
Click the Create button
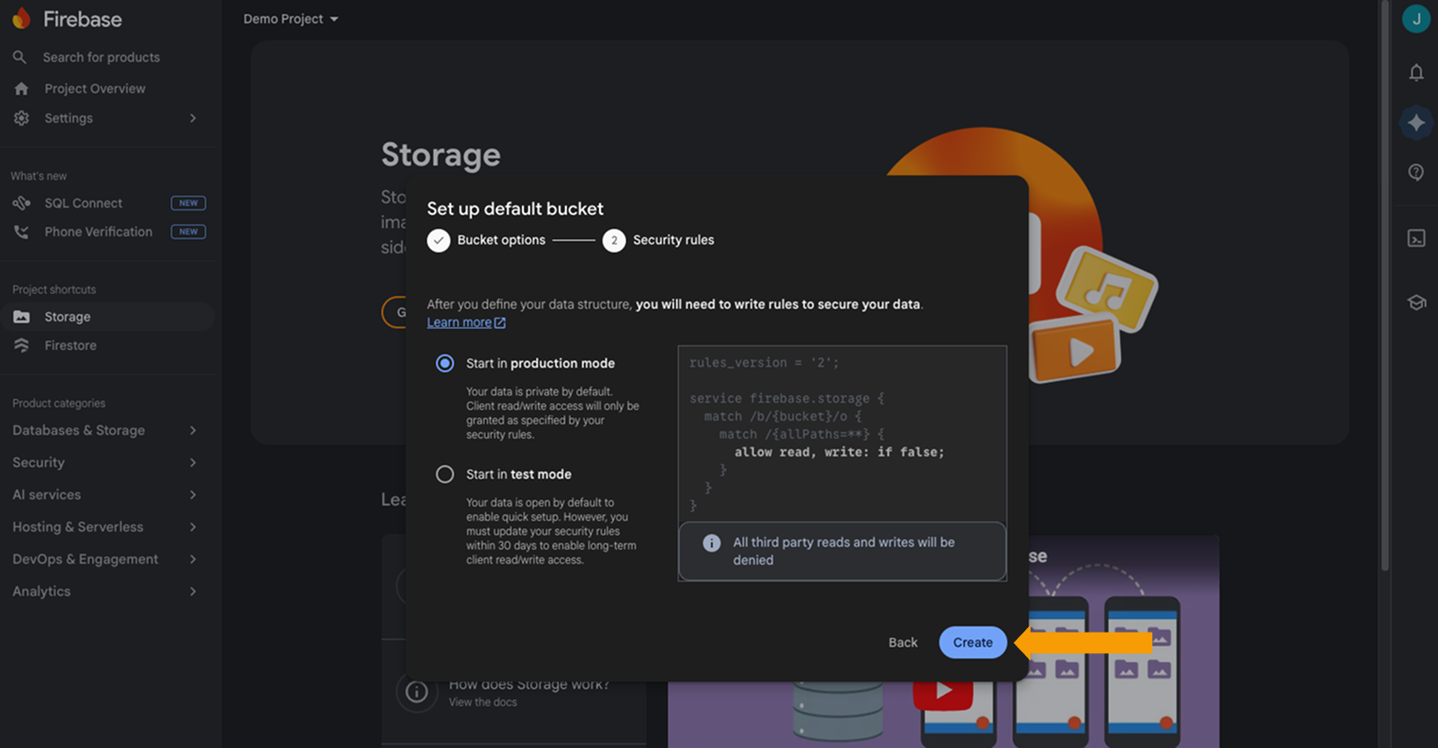click(x=972, y=642)
